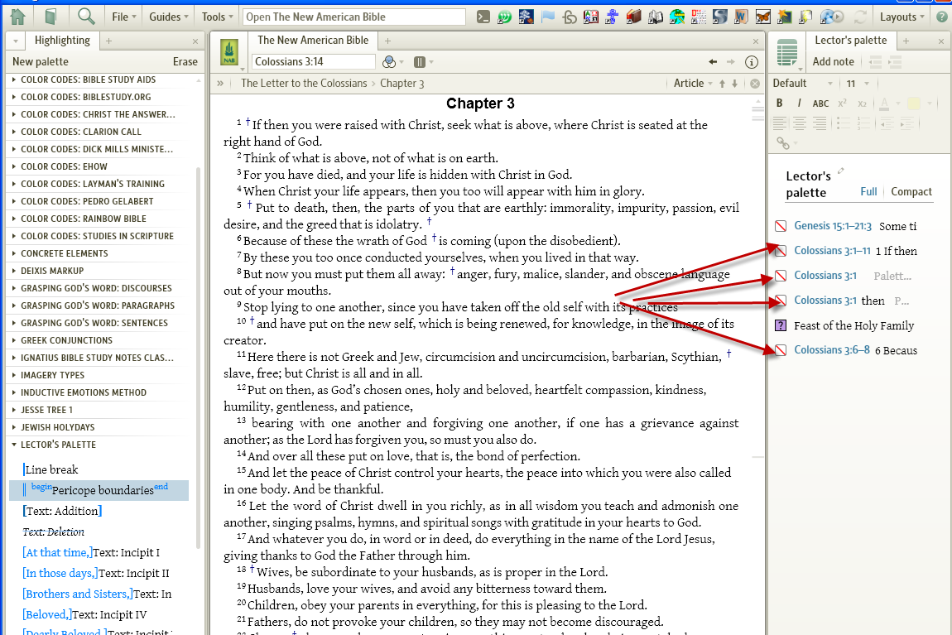Open the Genesis 15:1–21:3 link
The image size is (952, 635).
[x=833, y=226]
